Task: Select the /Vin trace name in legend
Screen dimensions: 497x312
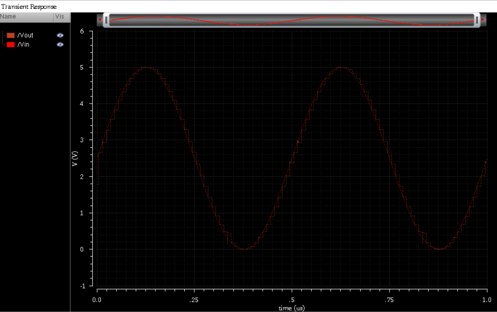Action: [24, 45]
